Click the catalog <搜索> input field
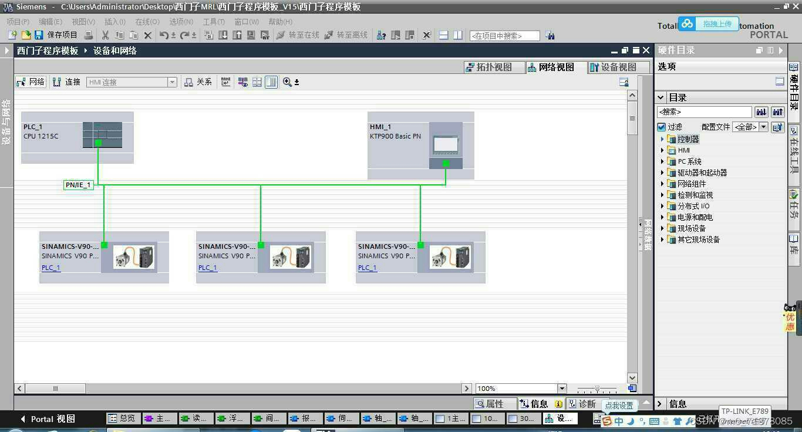Image resolution: width=802 pixels, height=432 pixels. (x=704, y=112)
